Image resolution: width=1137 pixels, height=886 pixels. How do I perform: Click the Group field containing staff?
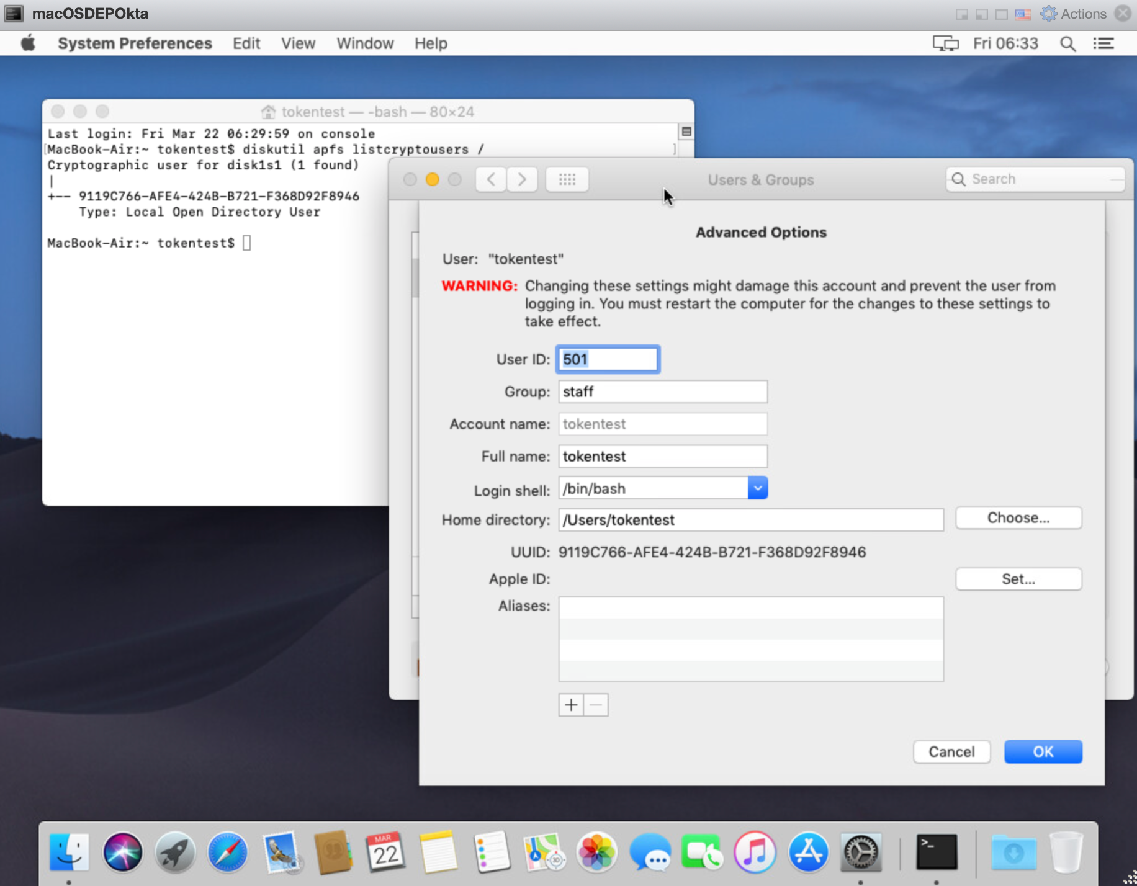tap(663, 392)
